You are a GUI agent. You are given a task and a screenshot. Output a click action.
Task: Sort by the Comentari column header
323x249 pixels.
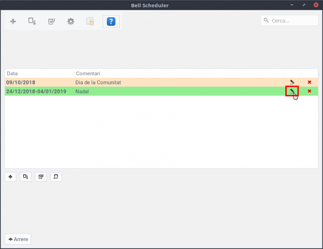[x=177, y=73]
